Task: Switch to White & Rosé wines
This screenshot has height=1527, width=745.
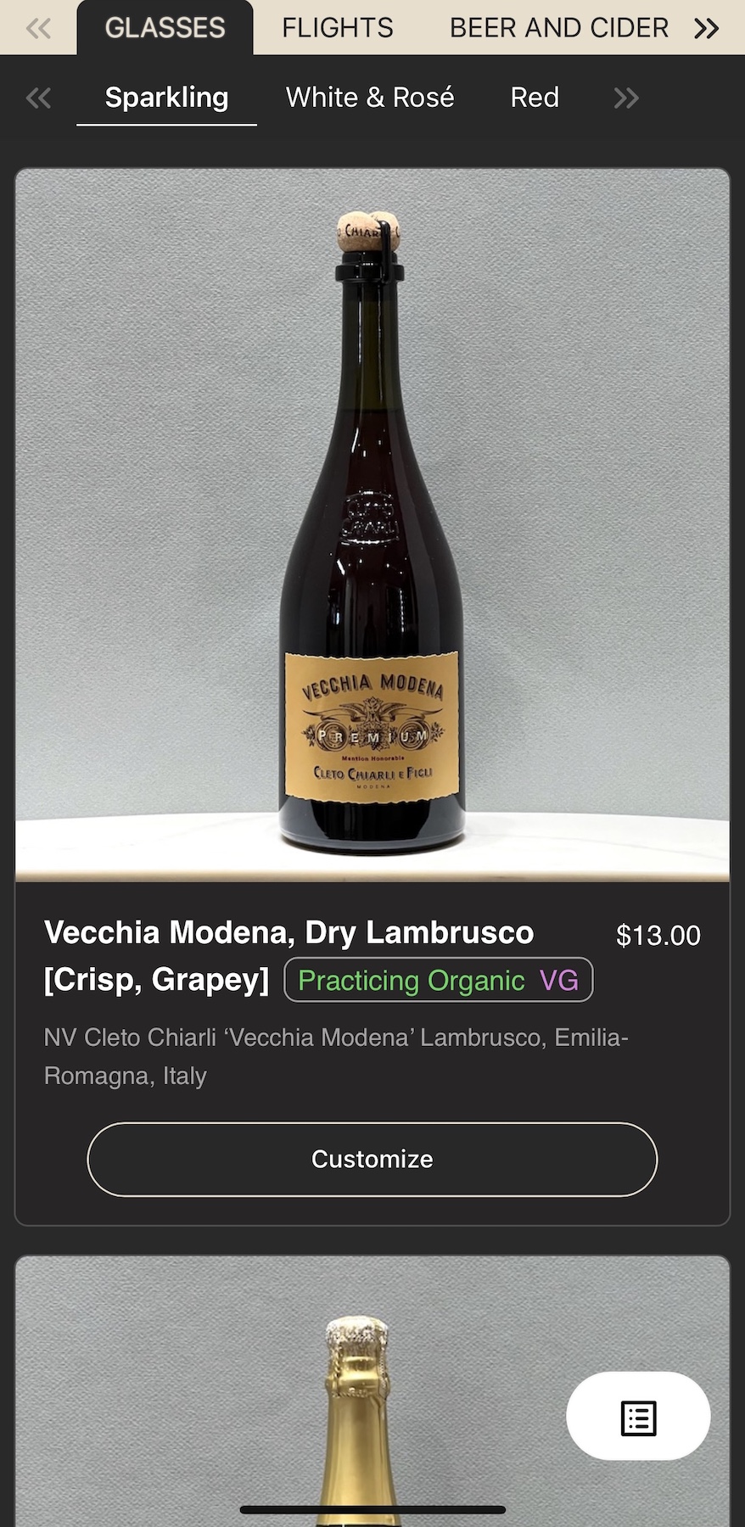Action: tap(370, 98)
